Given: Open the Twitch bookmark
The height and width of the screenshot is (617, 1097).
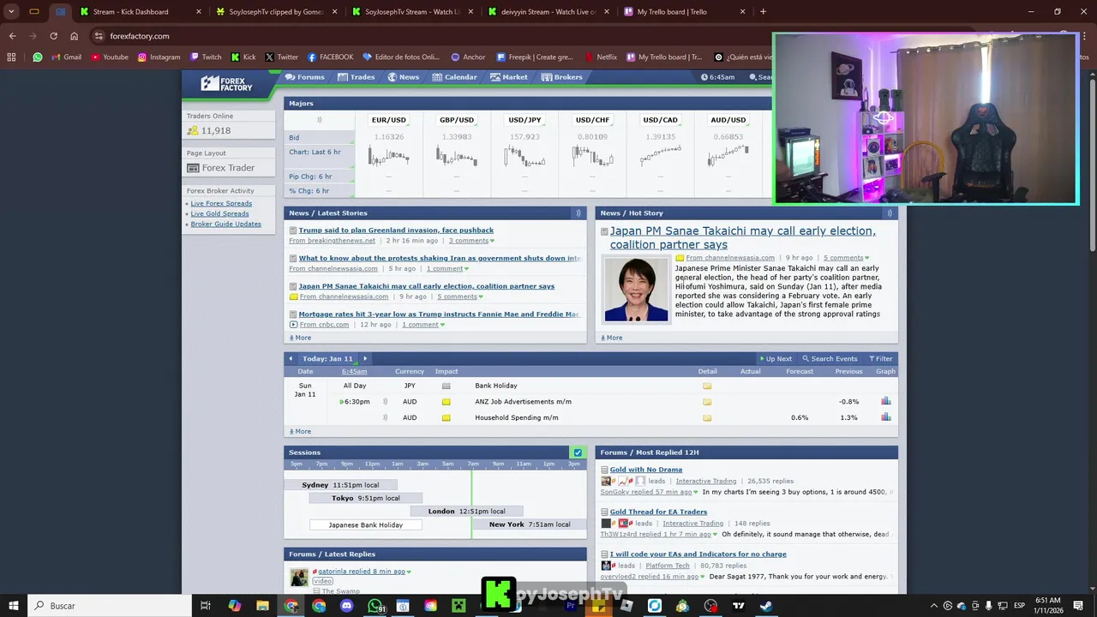Looking at the screenshot, I should pyautogui.click(x=205, y=57).
